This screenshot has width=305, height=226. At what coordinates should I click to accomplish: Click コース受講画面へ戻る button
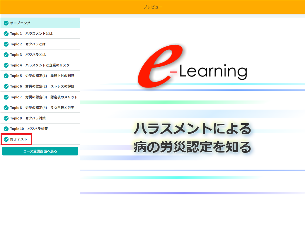click(40, 151)
